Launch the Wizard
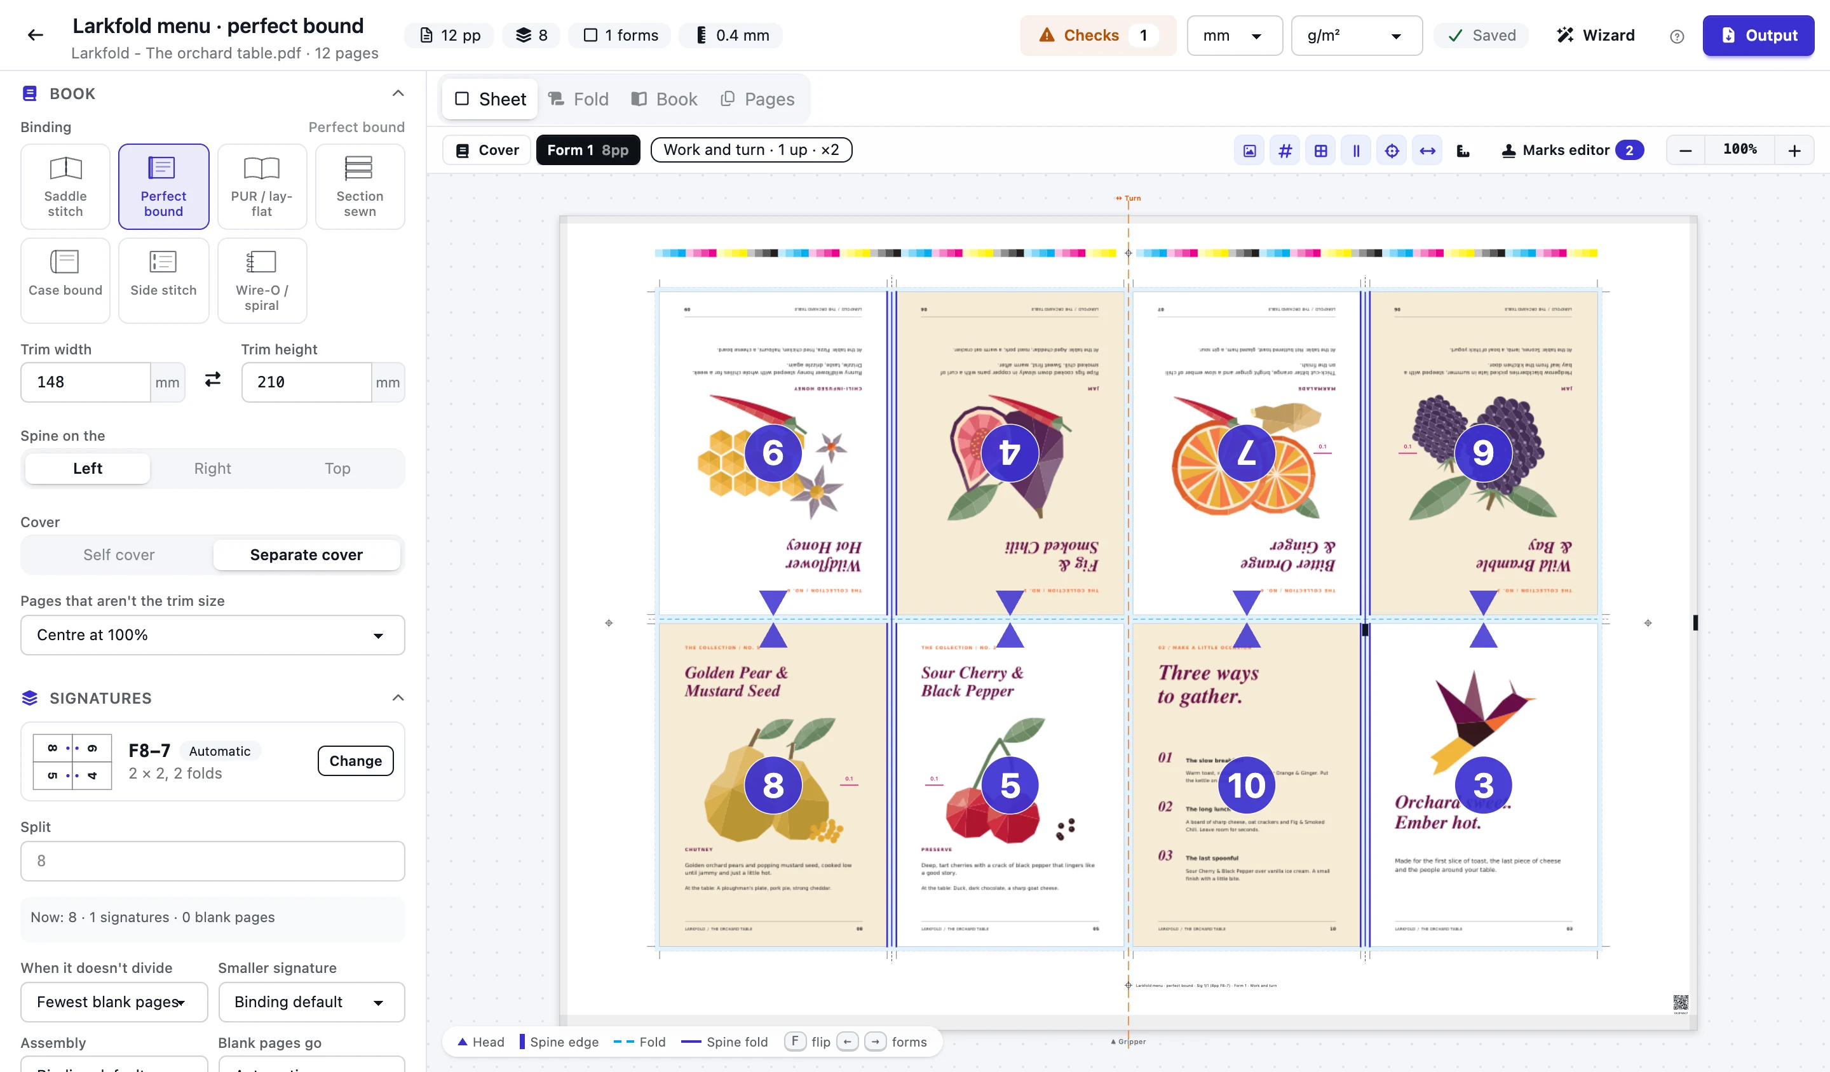The image size is (1830, 1072). coord(1596,36)
